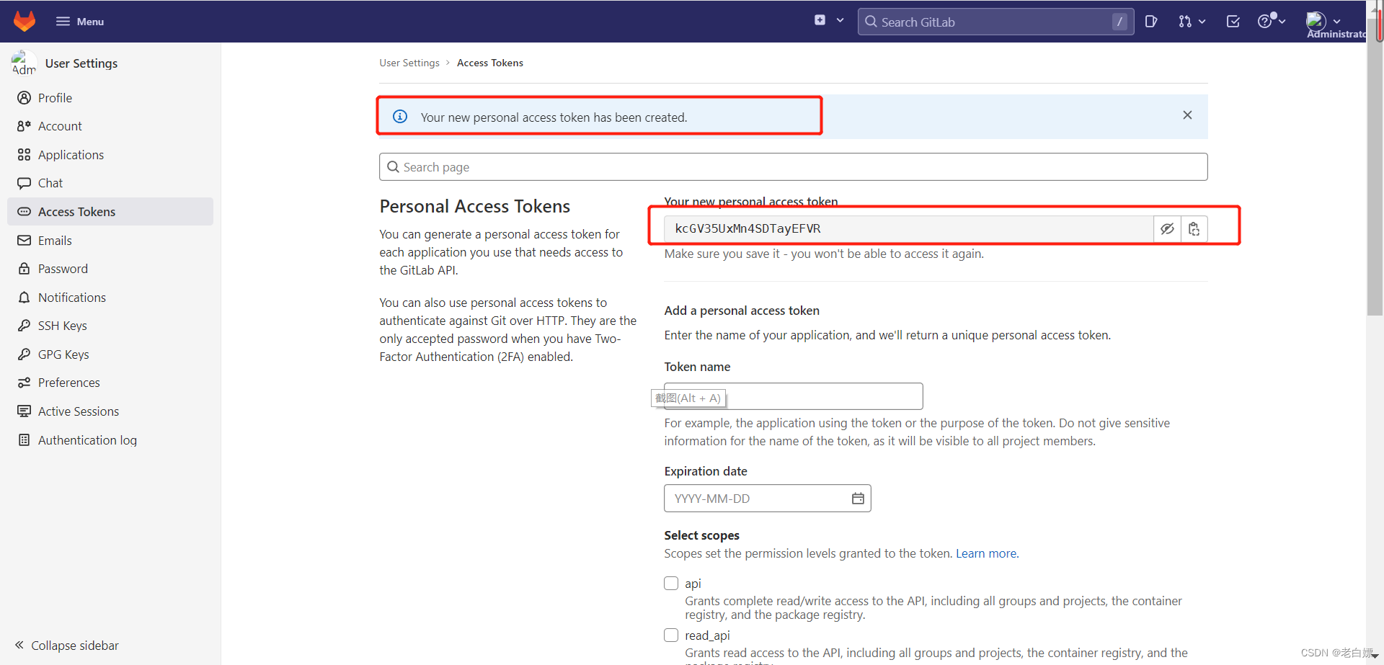Focus the Search page field
This screenshot has width=1384, height=665.
(793, 167)
